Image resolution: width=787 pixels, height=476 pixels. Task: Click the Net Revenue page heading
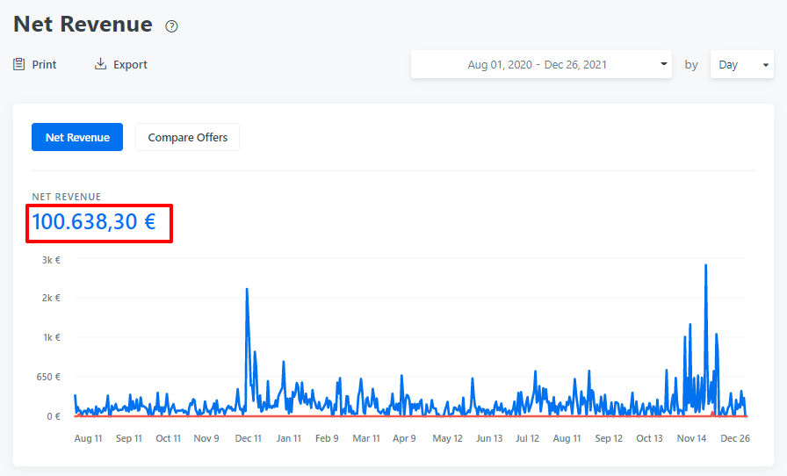point(83,24)
